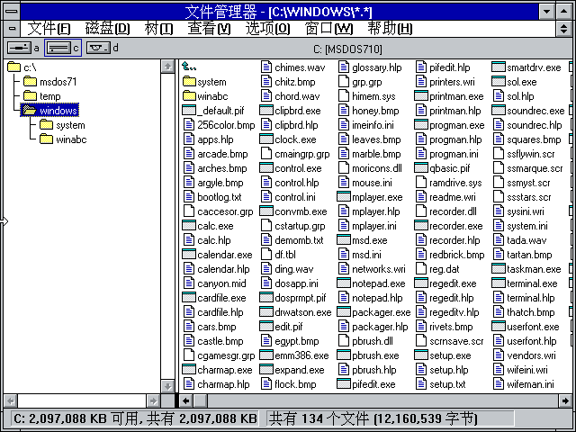Image resolution: width=576 pixels, height=432 pixels.
Task: Click tree pane scroll up arrow
Action: (167, 67)
